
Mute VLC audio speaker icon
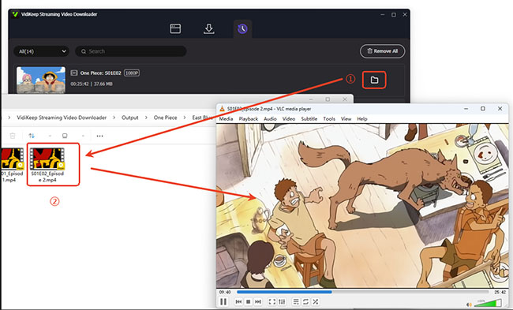469,304
